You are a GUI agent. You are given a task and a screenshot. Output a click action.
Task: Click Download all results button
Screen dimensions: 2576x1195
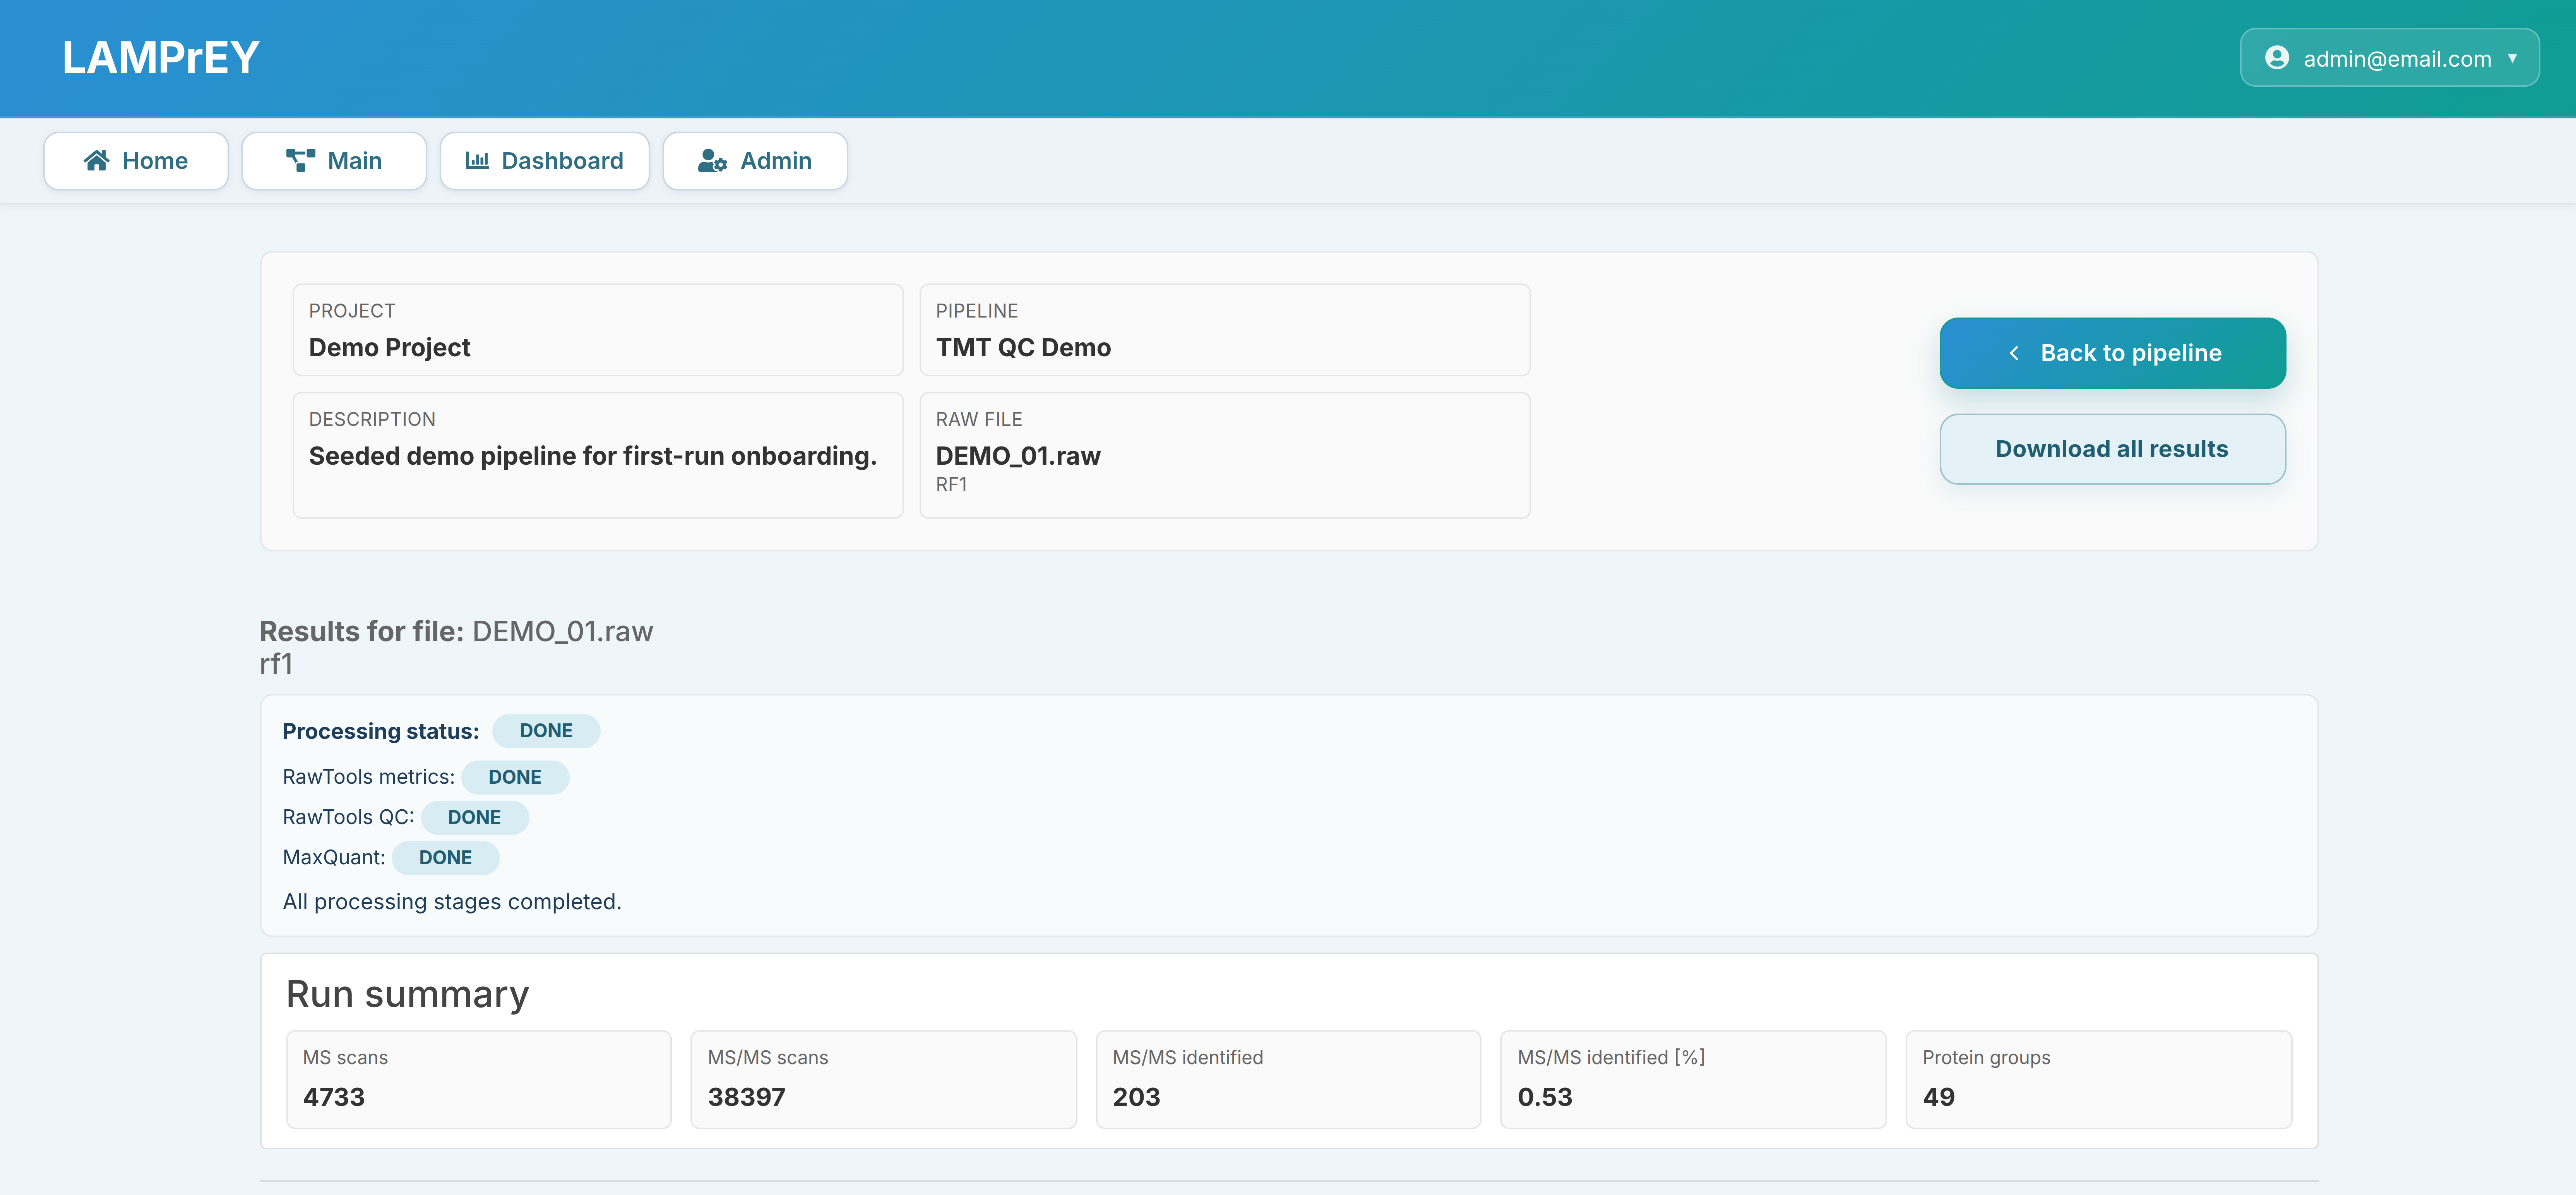(2111, 449)
